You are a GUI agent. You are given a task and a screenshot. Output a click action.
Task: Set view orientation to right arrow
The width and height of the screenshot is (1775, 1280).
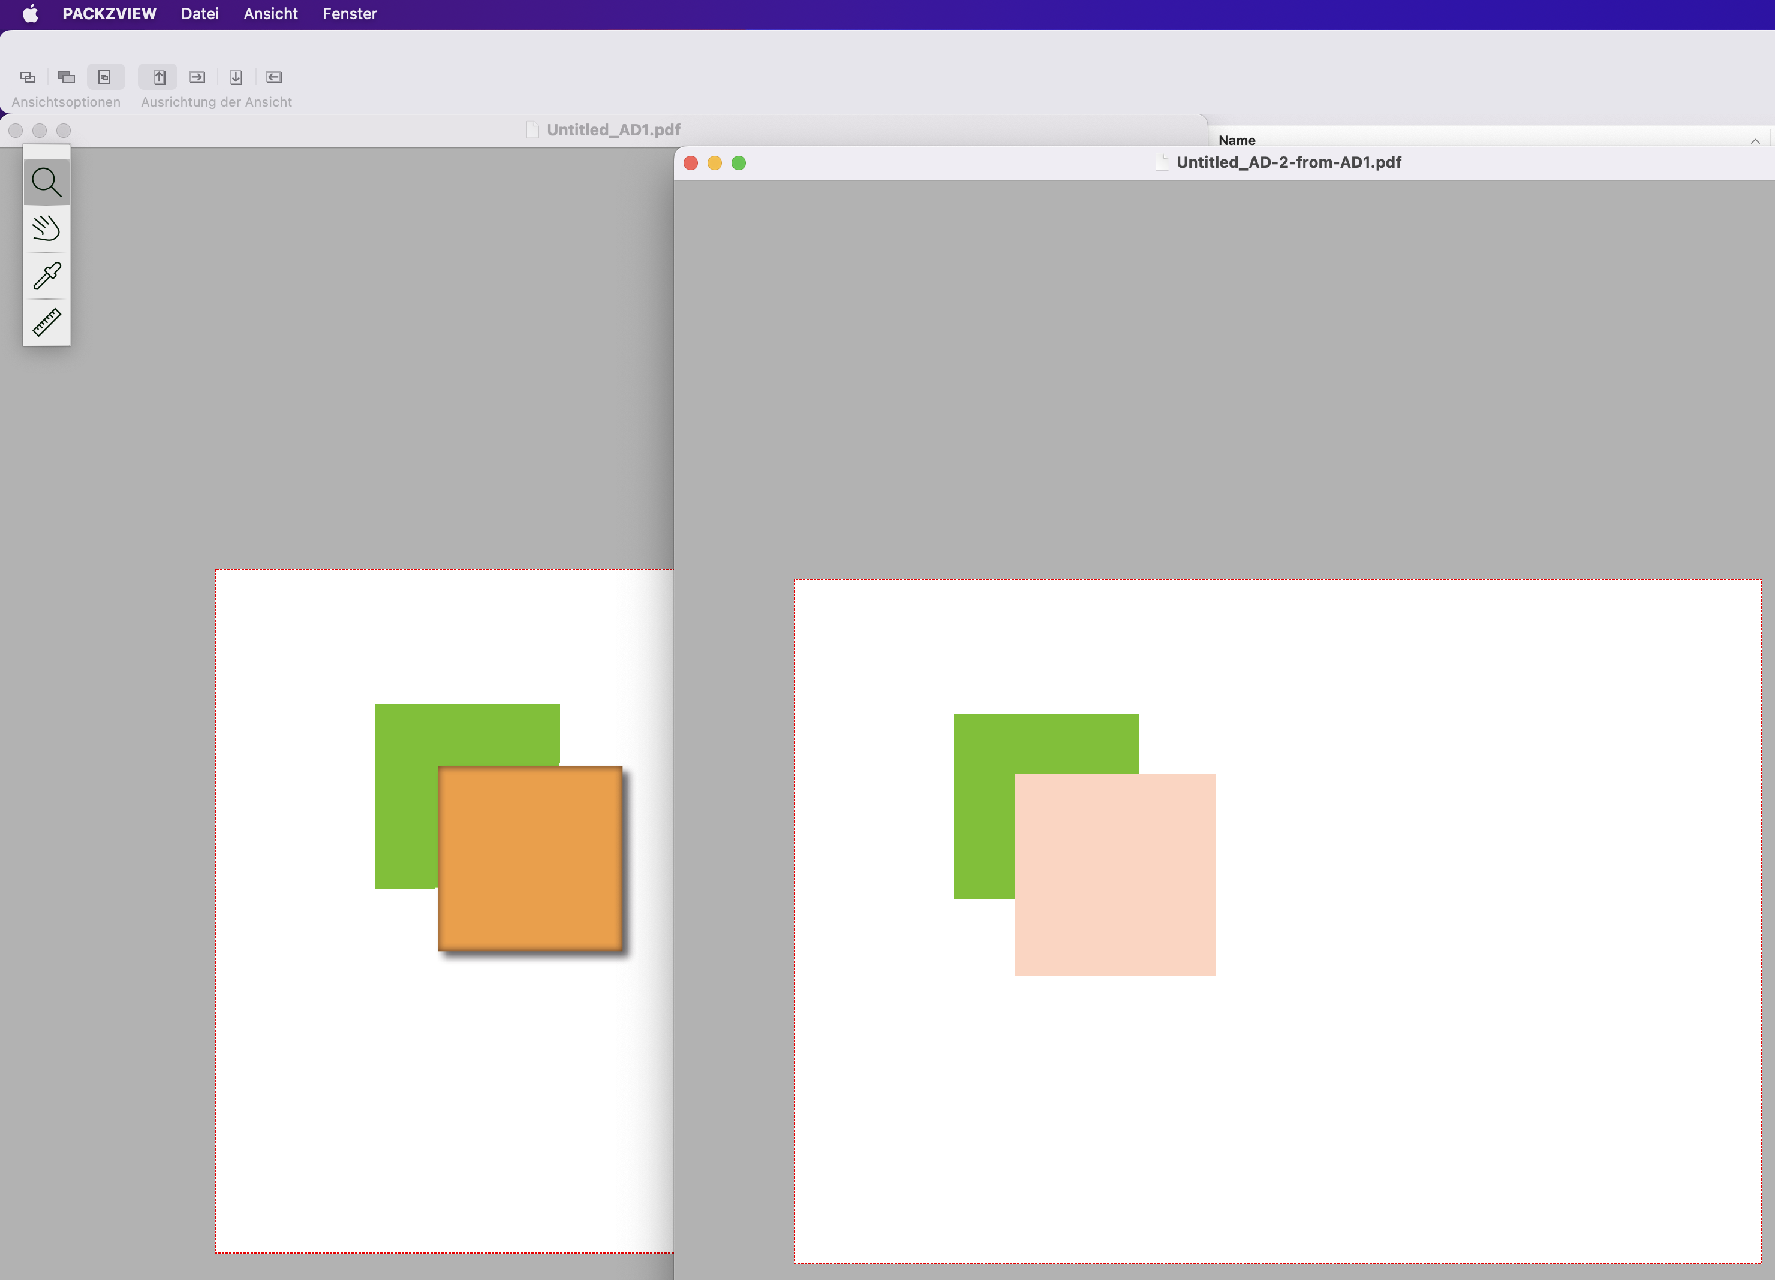(197, 77)
